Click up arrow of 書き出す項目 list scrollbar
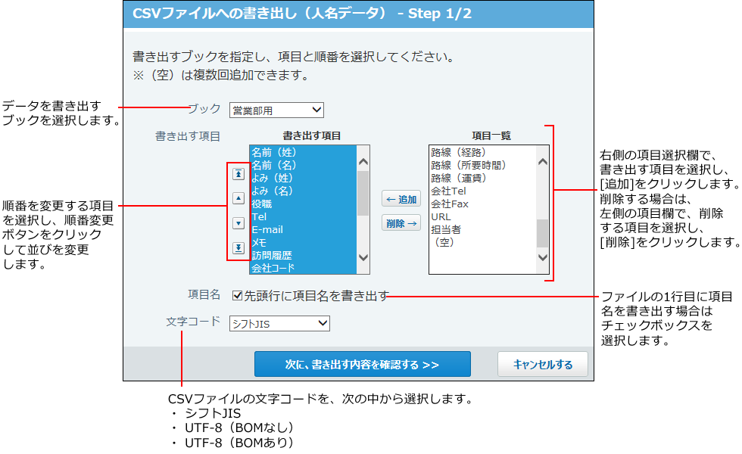 [363, 162]
